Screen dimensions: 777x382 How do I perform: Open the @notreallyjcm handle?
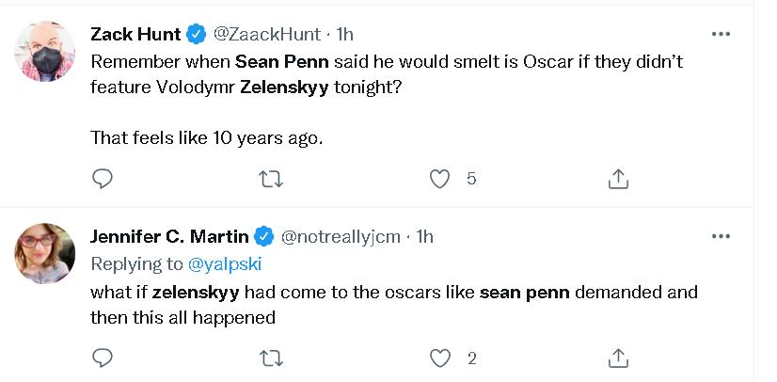point(342,237)
